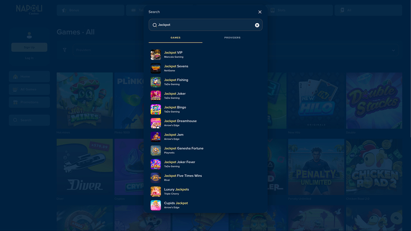Screen dimensions: 411x231
Task: Click the Jackpot Jam game icon
Action: [155, 137]
